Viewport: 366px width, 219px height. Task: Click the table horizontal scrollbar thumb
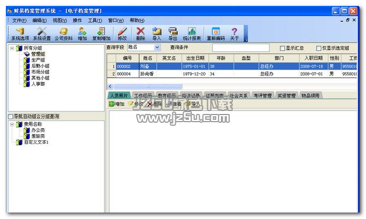pyautogui.click(x=148, y=86)
